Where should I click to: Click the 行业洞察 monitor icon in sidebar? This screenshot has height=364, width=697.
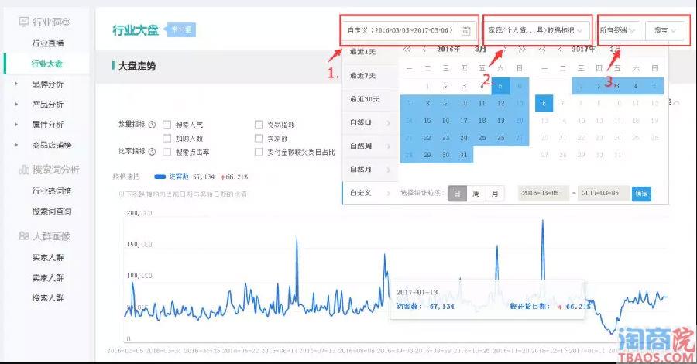tap(23, 22)
